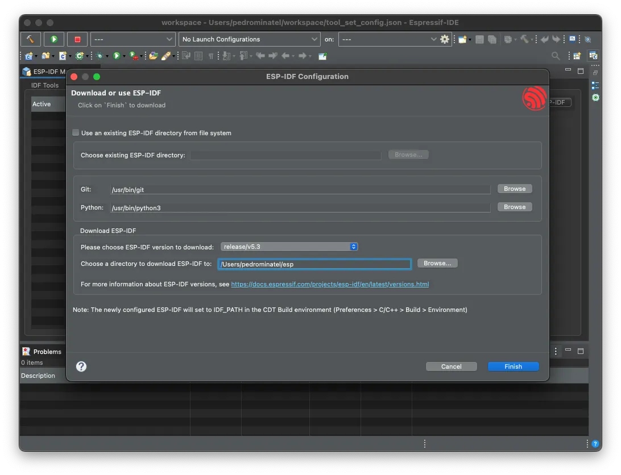Click the hammer Build button
621x475 pixels.
30,39
